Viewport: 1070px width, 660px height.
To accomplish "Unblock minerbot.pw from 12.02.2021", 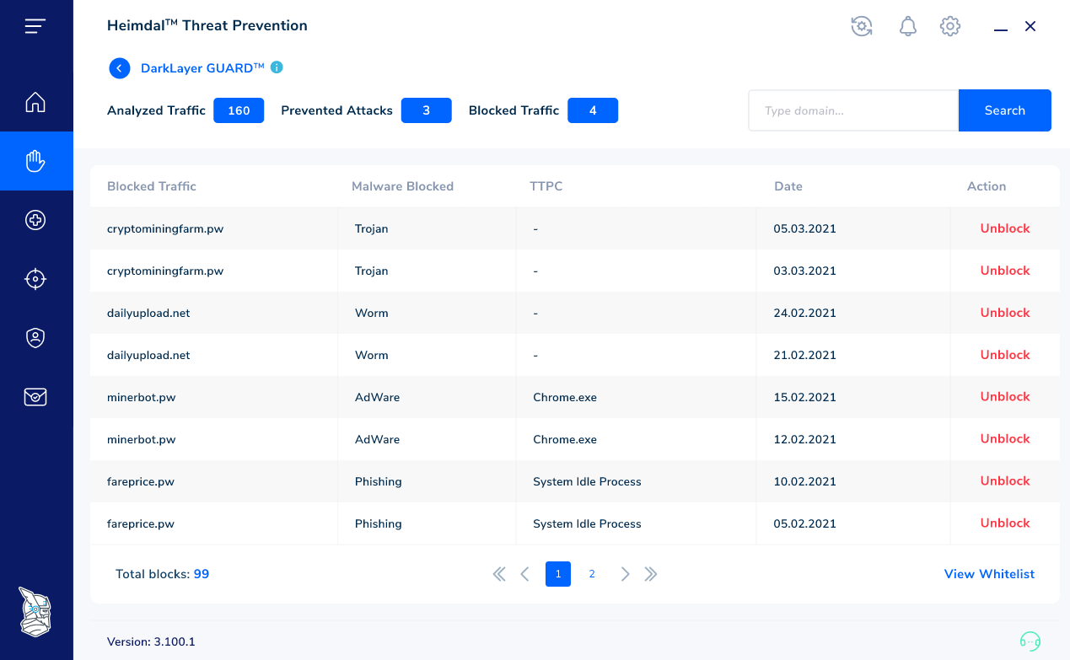I will (1005, 439).
